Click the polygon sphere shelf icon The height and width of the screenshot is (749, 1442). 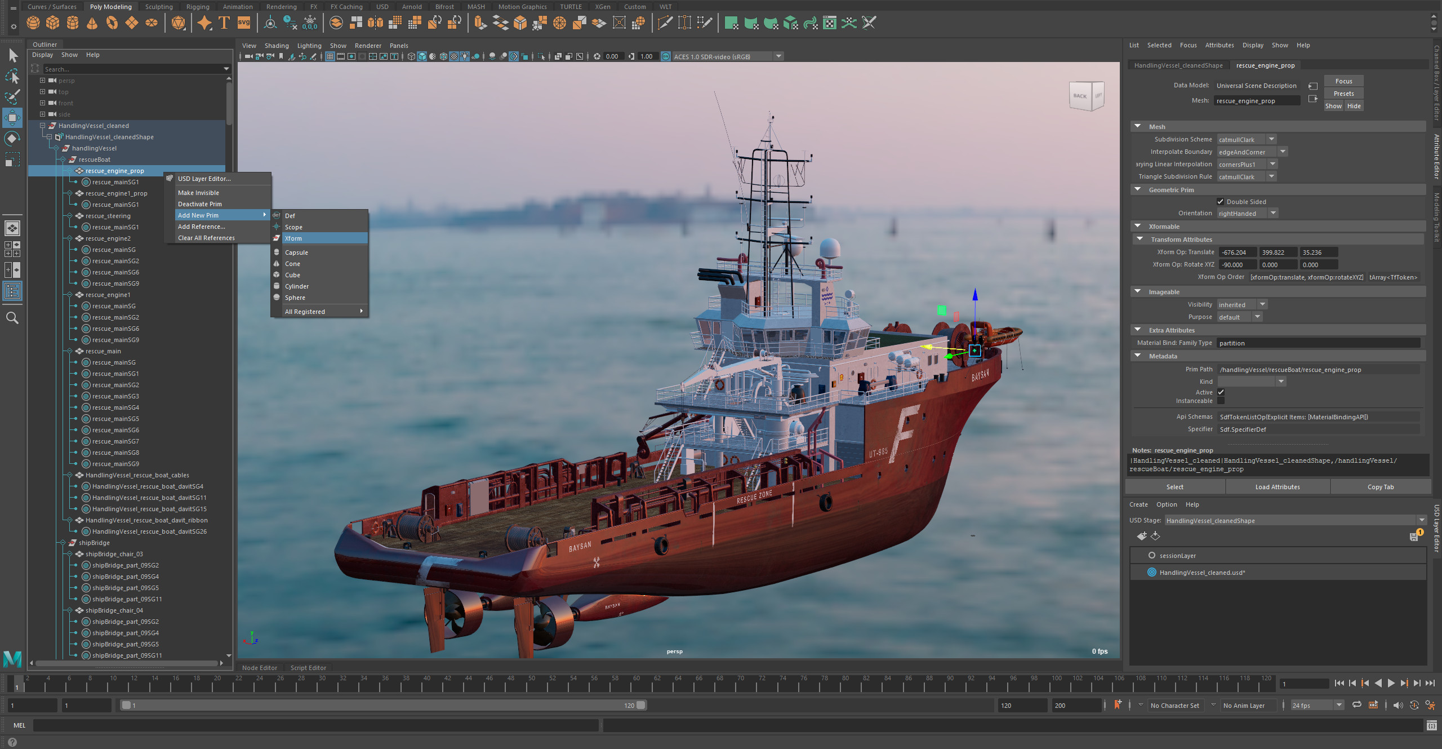[33, 23]
